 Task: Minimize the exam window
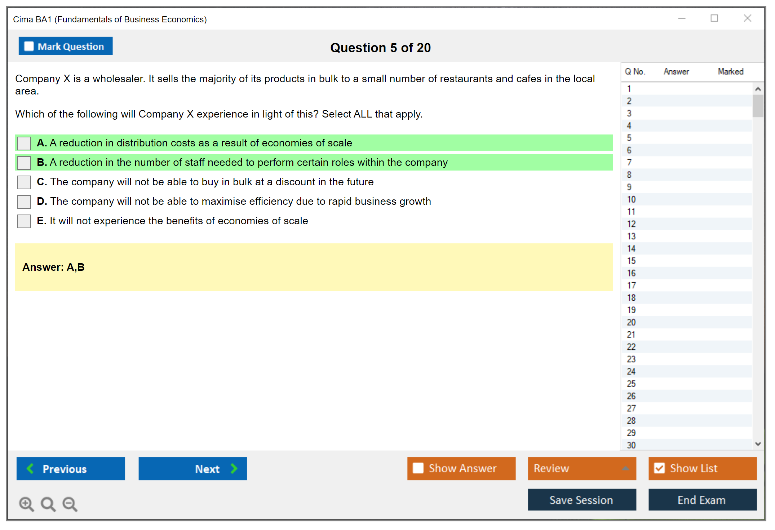682,18
